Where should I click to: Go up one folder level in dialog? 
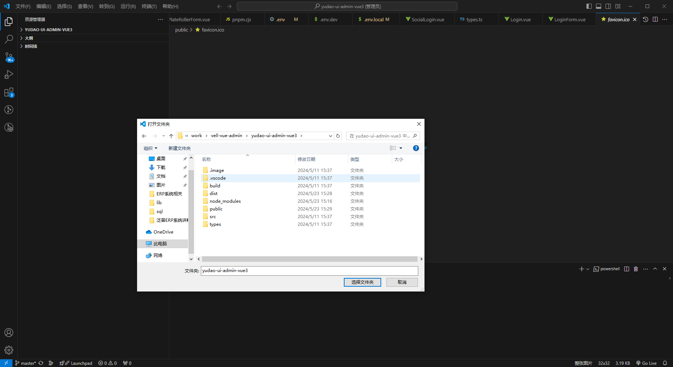tap(171, 136)
